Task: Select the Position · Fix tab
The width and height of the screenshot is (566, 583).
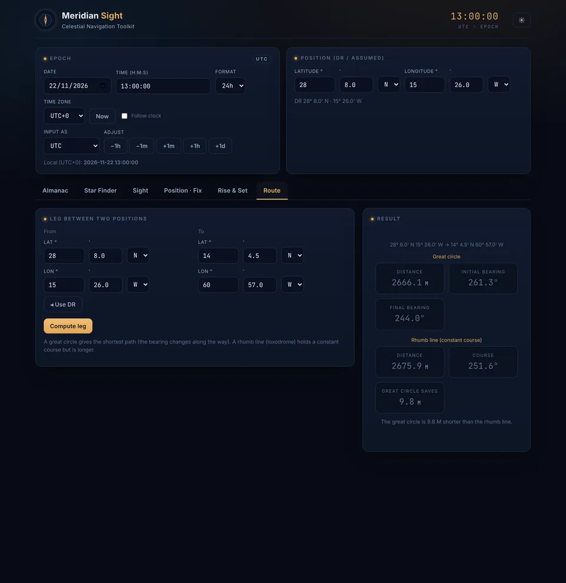Action: coord(183,190)
